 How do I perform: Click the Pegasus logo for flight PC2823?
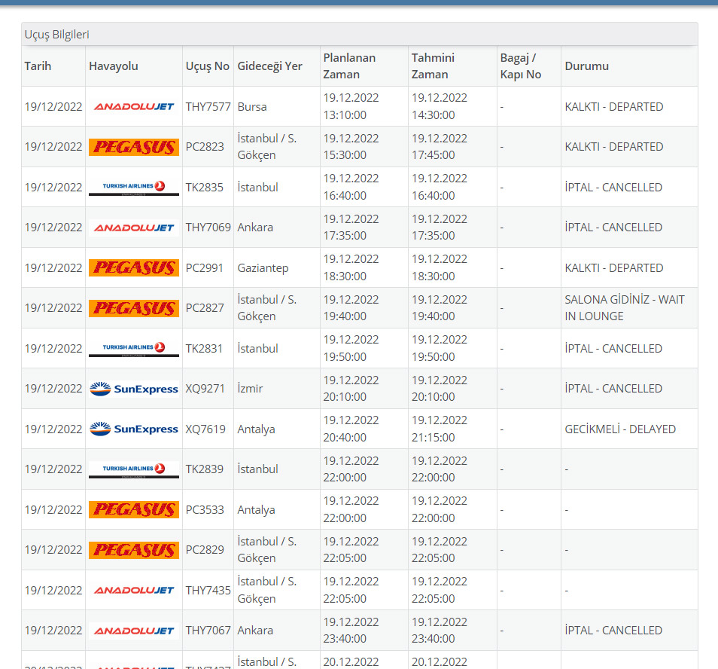click(x=134, y=147)
